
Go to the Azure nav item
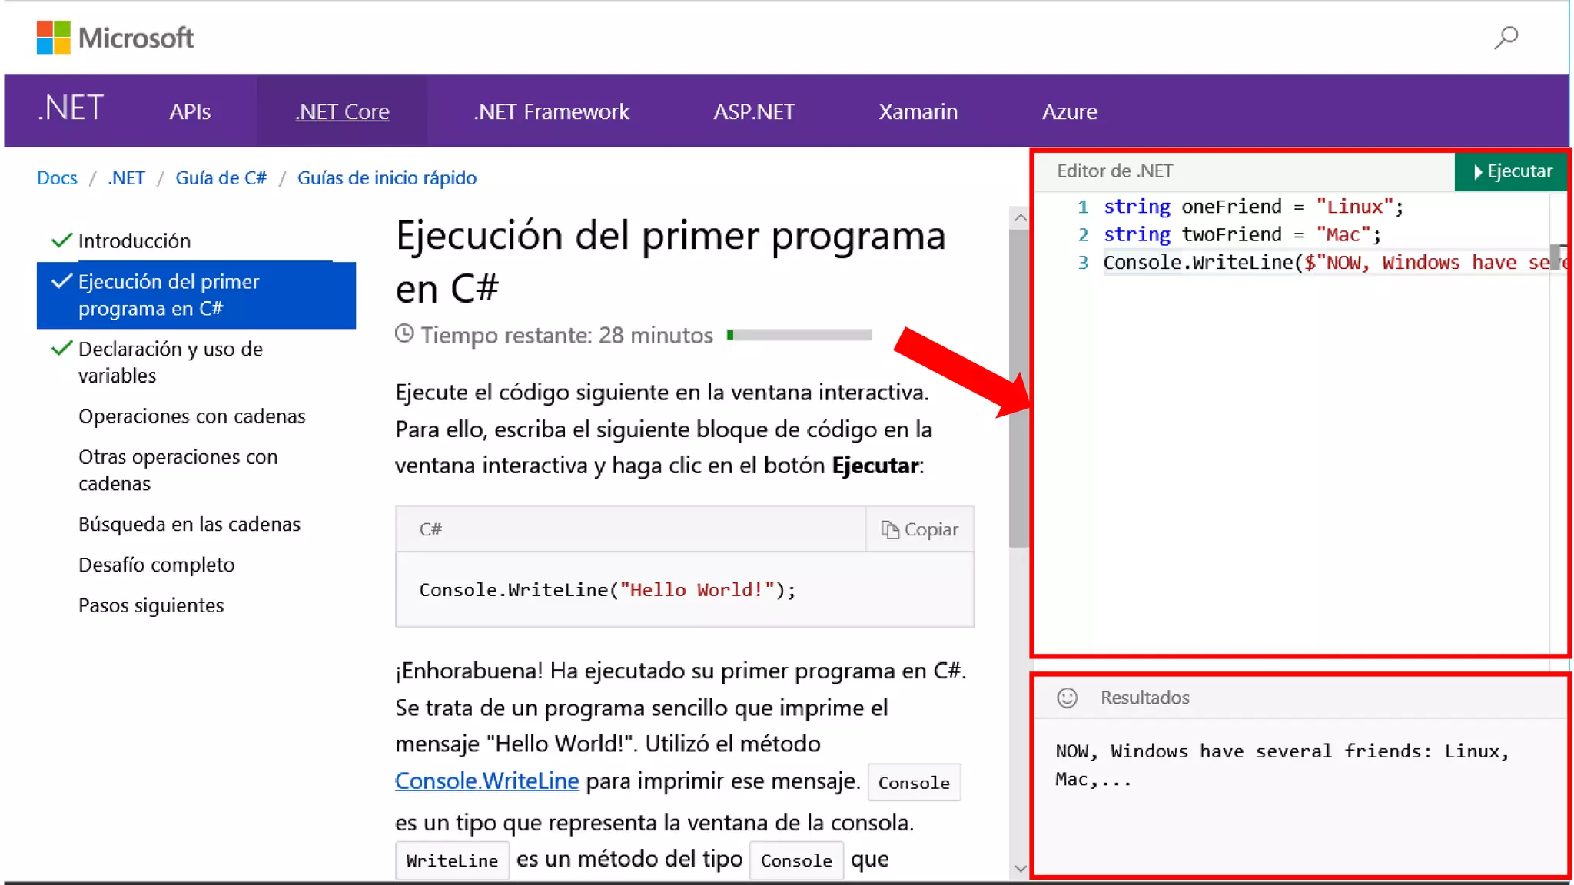pyautogui.click(x=1069, y=111)
